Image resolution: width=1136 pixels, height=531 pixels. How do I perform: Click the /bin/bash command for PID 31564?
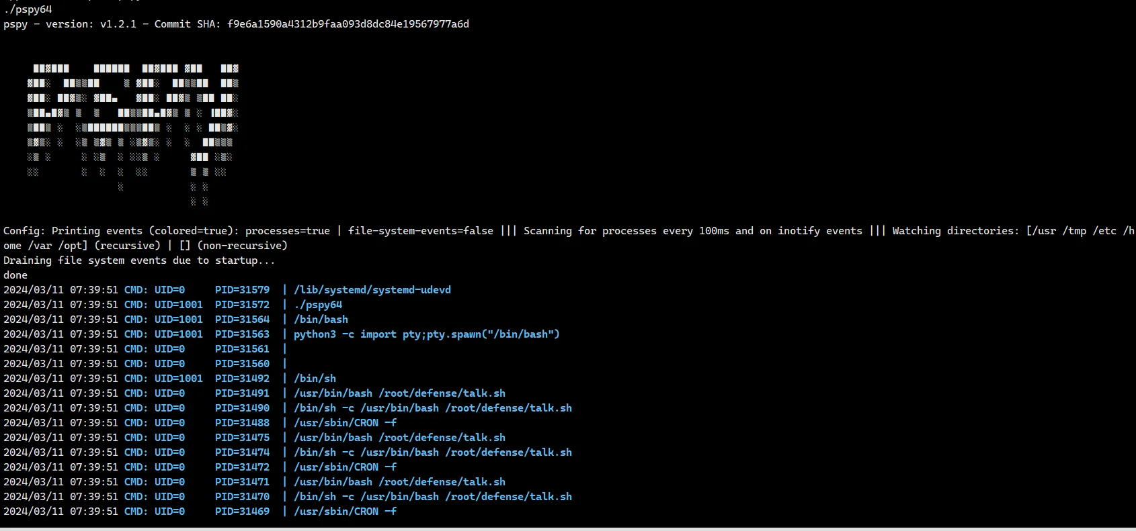point(321,320)
